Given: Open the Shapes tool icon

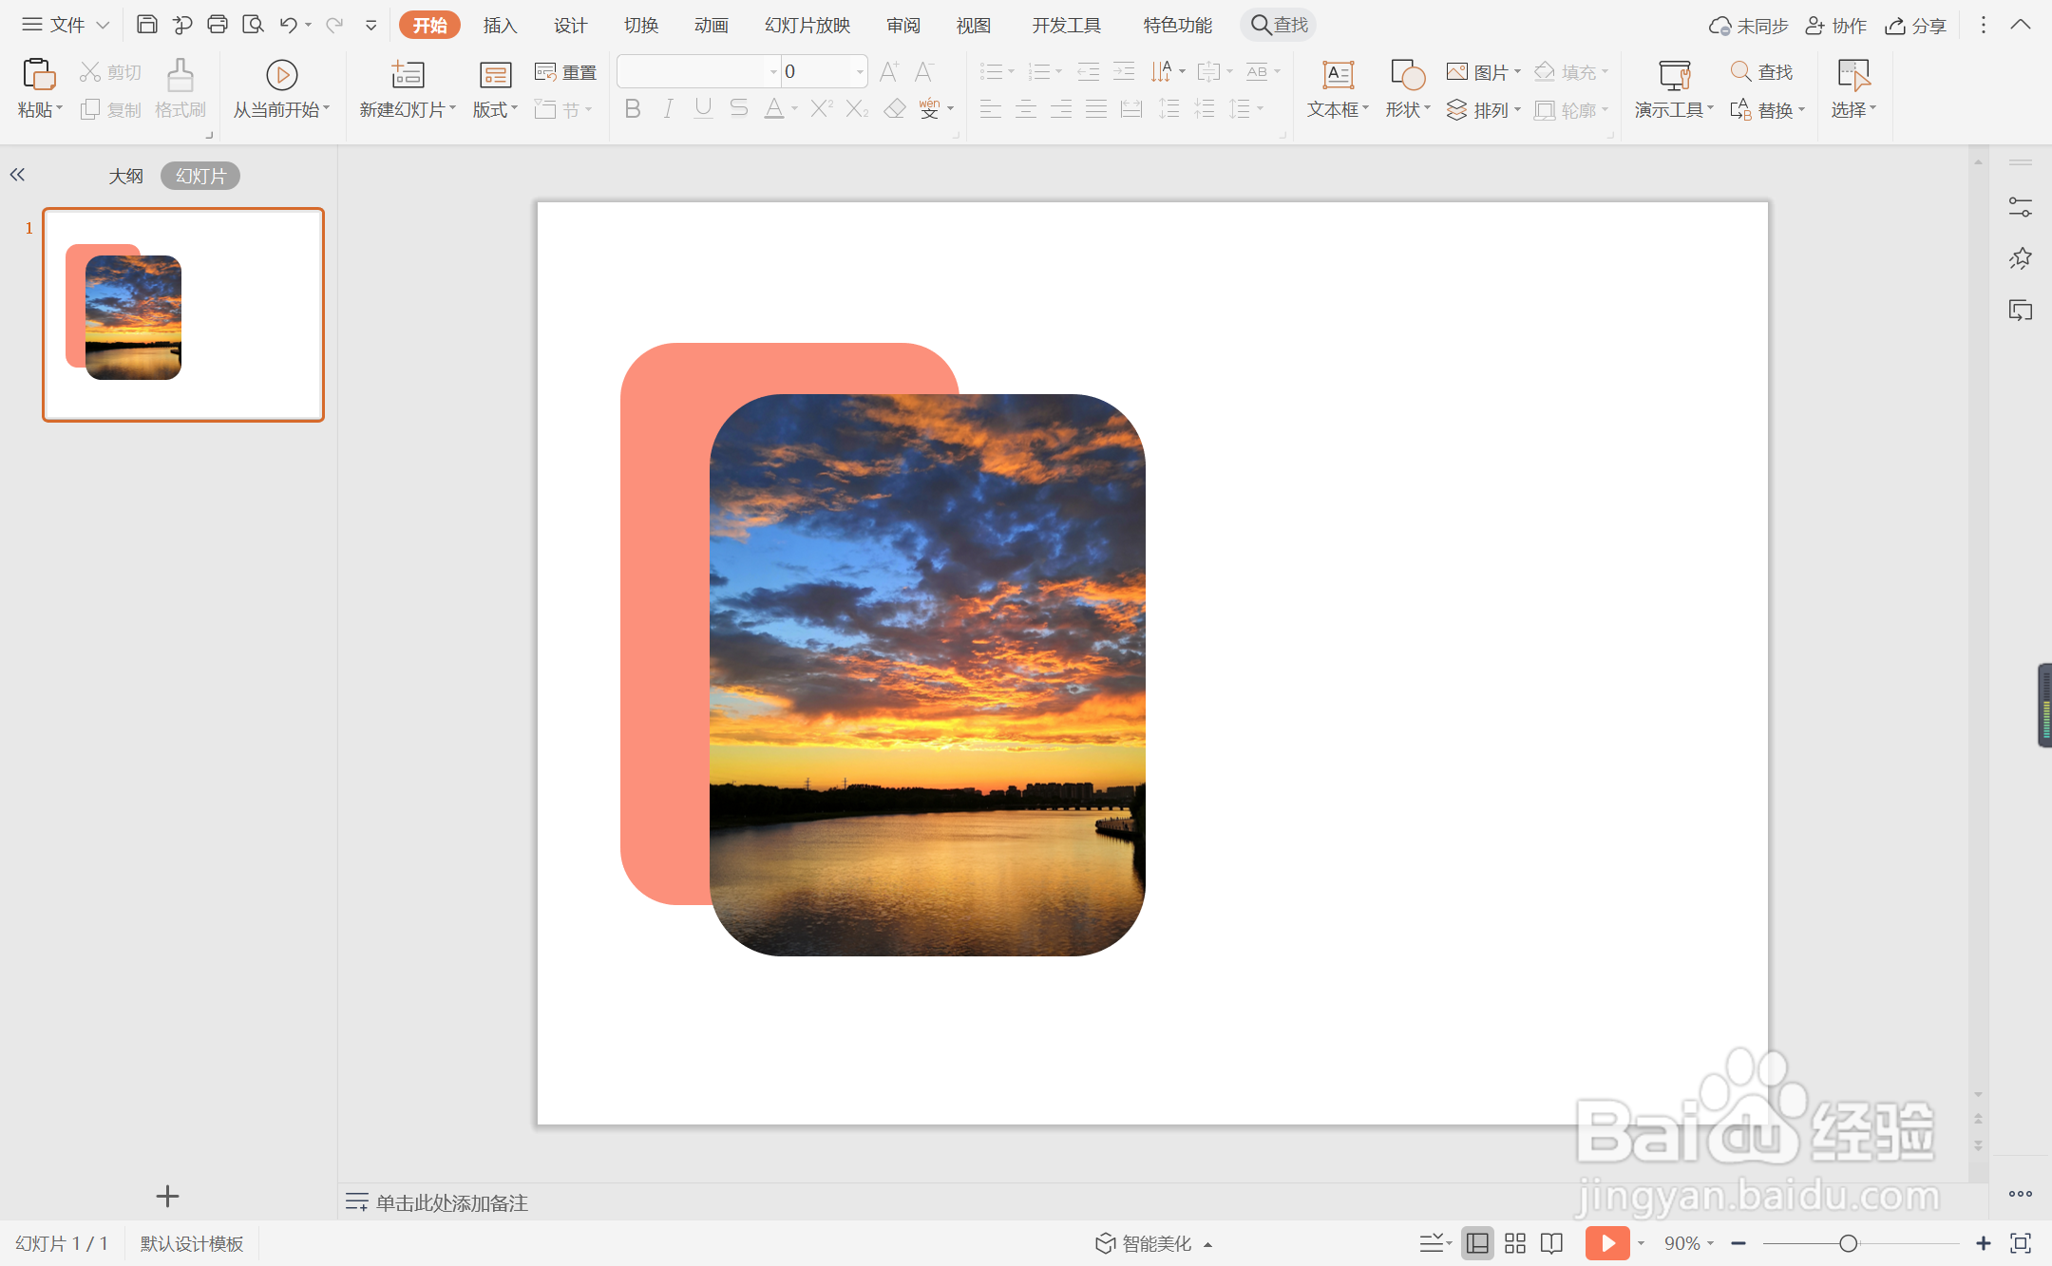Looking at the screenshot, I should pos(1407,74).
